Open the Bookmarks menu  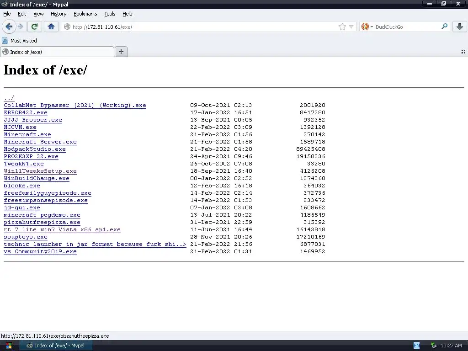point(85,14)
